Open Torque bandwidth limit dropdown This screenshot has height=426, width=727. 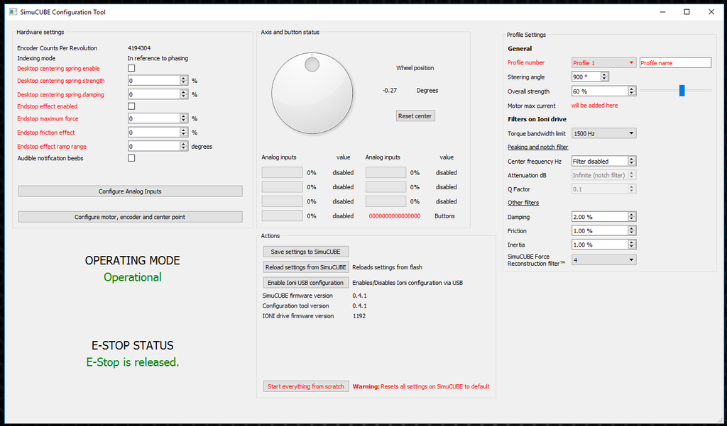[x=603, y=133]
